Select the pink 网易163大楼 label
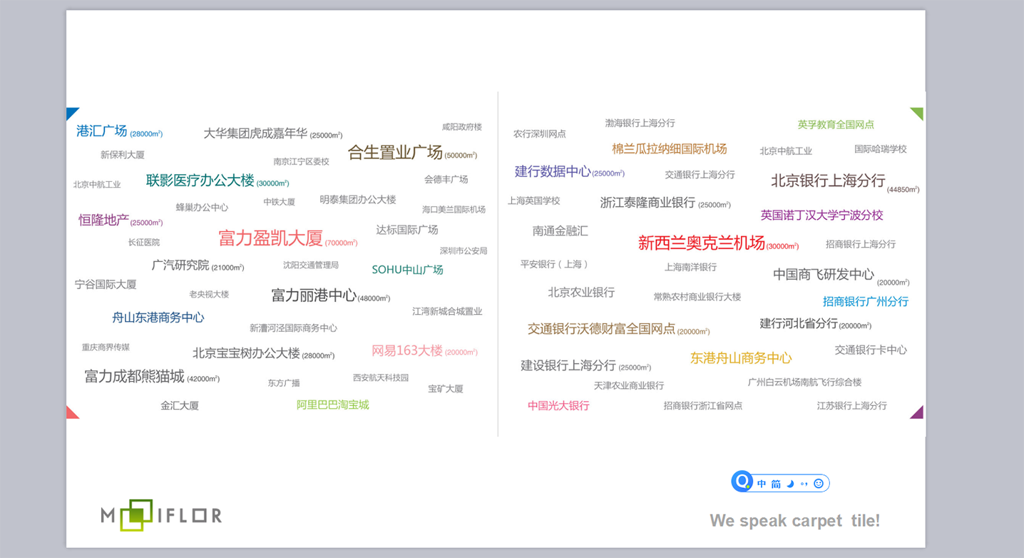This screenshot has height=558, width=1024. (407, 351)
